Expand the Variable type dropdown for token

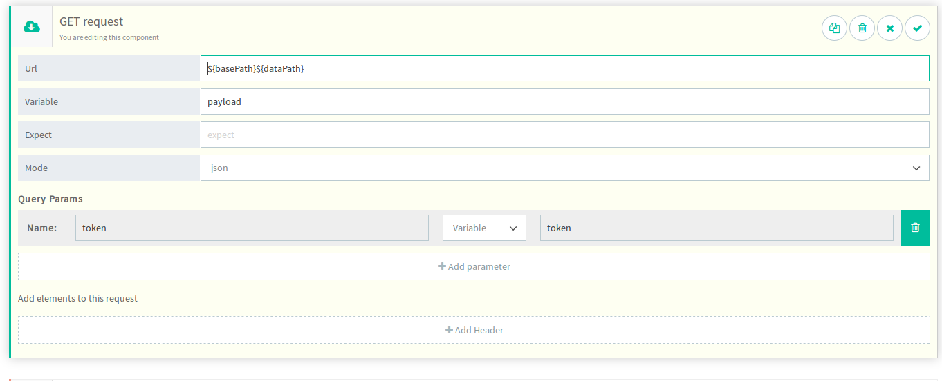point(484,228)
